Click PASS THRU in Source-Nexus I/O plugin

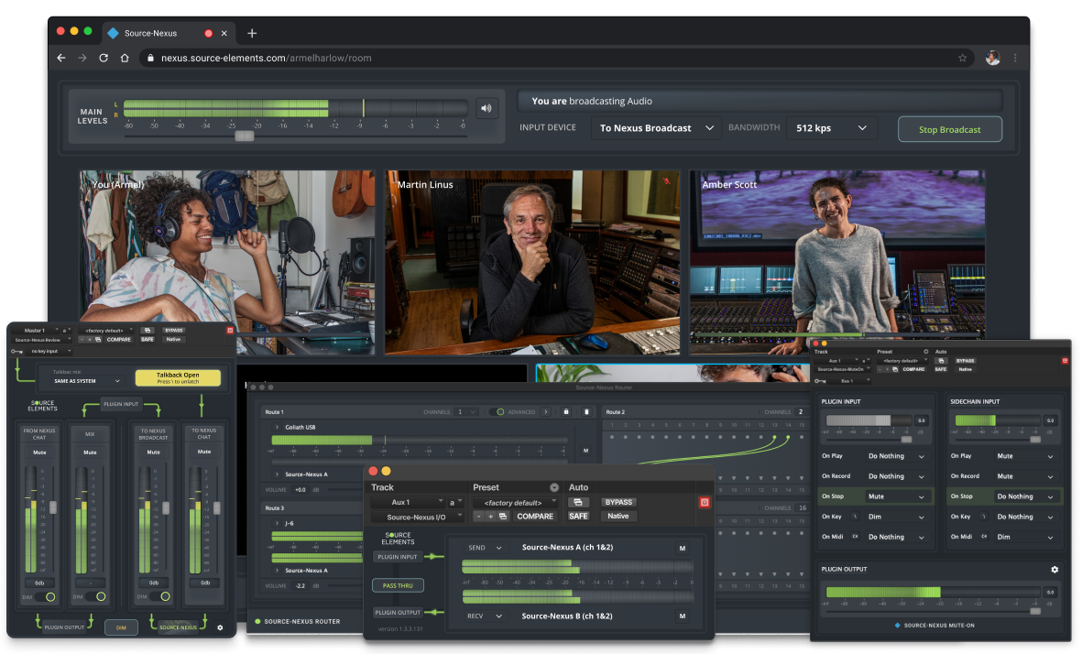tap(399, 585)
